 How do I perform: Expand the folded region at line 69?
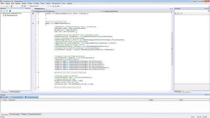pyautogui.click(x=38, y=72)
